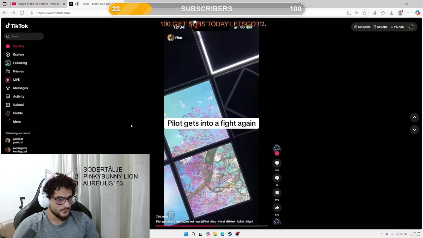Open File Explorer from the taskbar
This screenshot has width=423, height=238.
coord(215,234)
